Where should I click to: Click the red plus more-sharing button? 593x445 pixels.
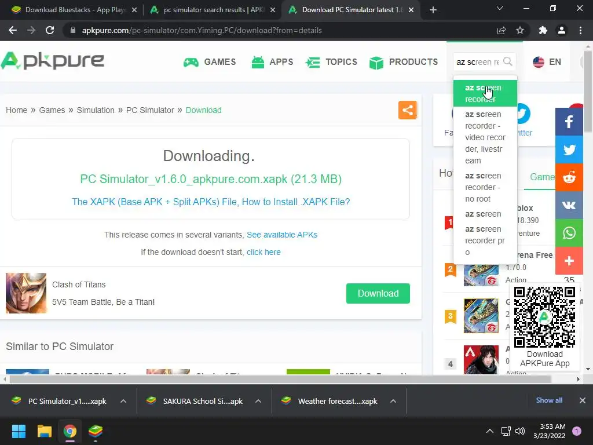coord(569,261)
